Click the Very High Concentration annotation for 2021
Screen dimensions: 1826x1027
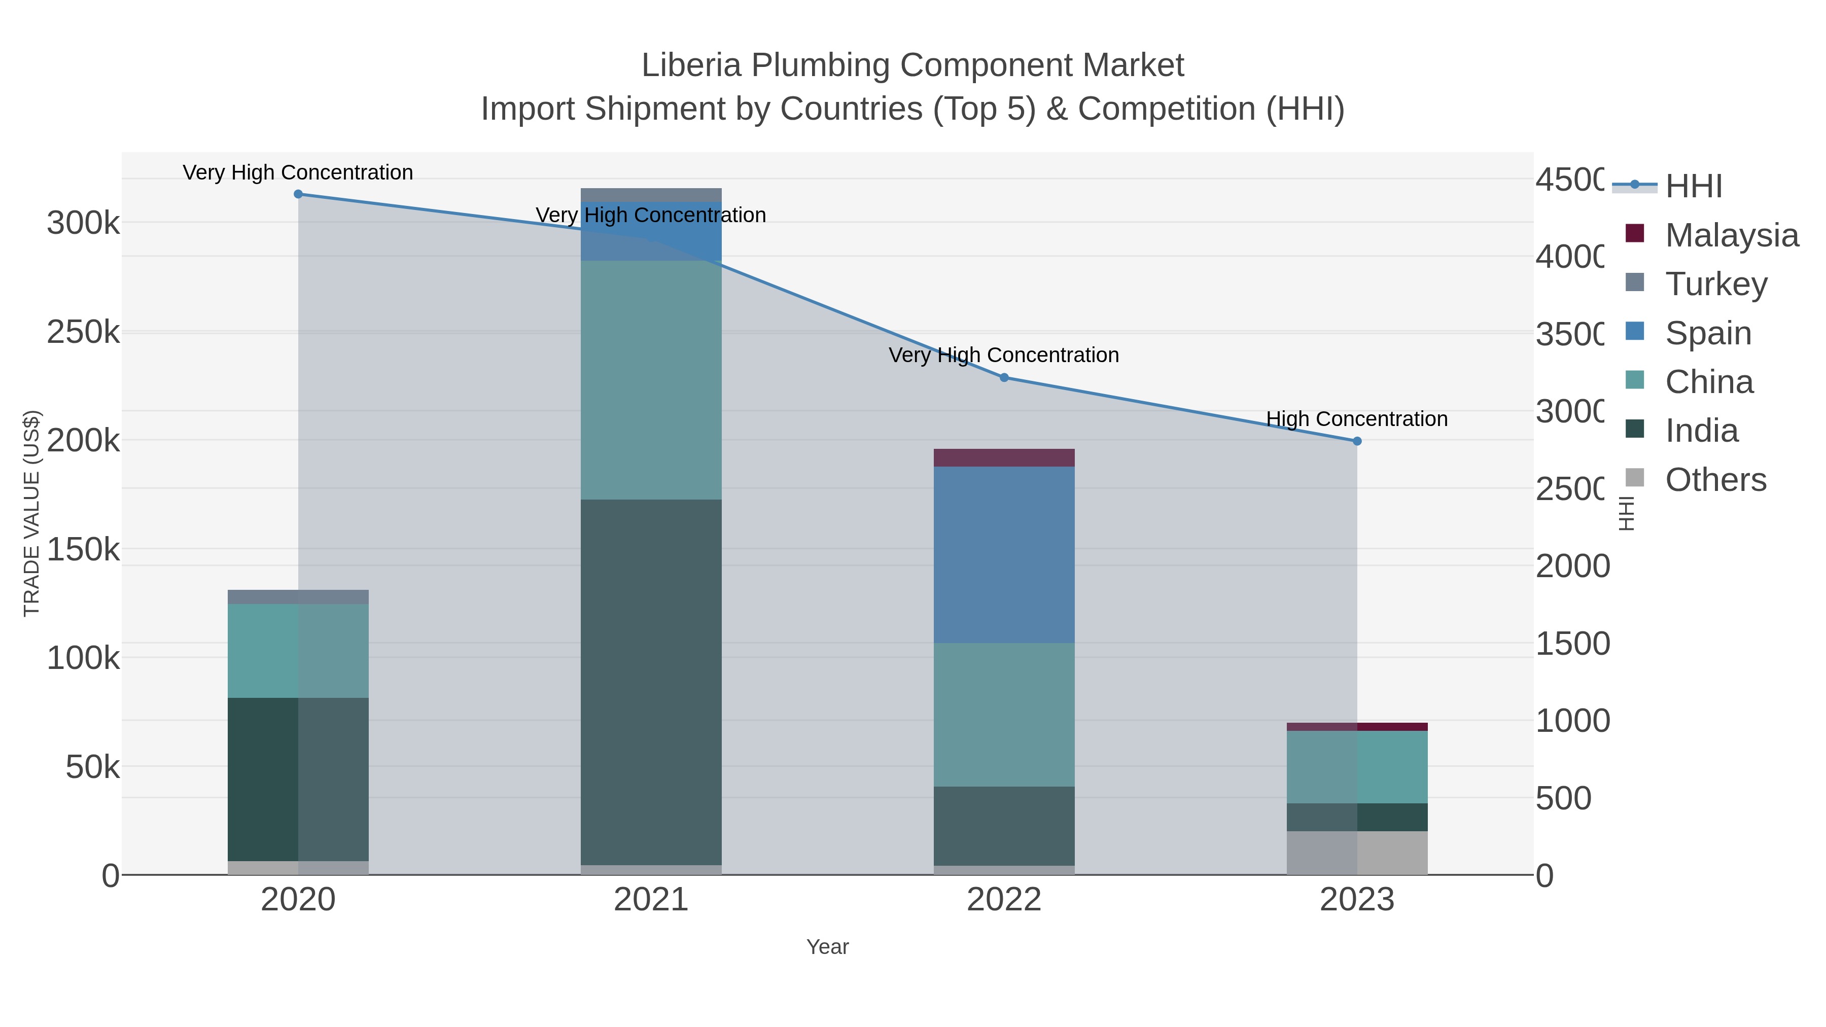(x=651, y=215)
